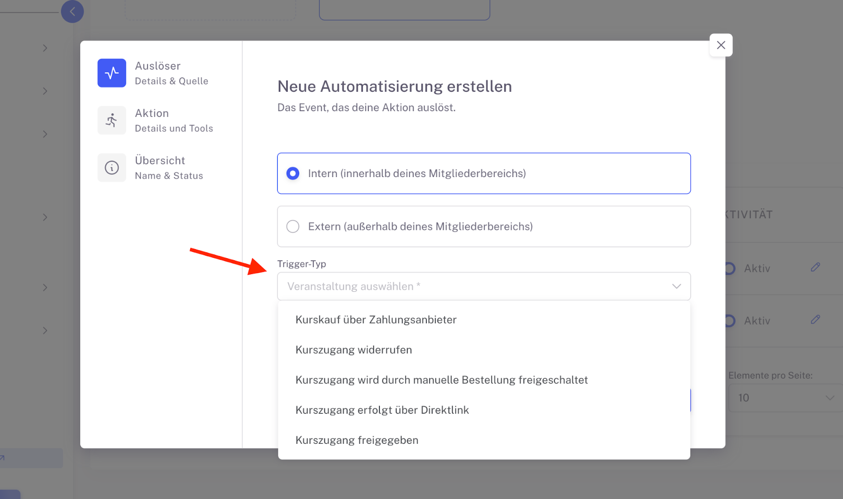The height and width of the screenshot is (499, 843).
Task: Click the Trigger-Typ label
Action: (301, 263)
